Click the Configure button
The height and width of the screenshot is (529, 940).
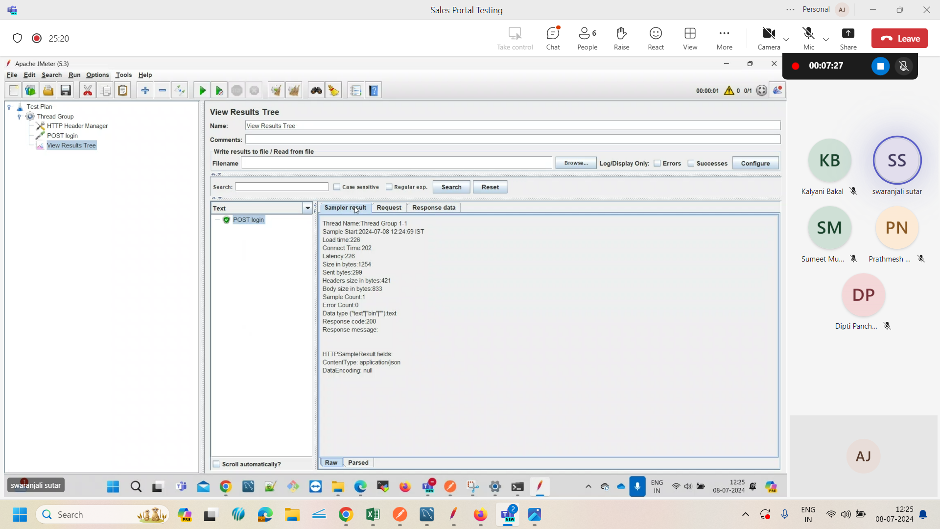click(x=755, y=164)
